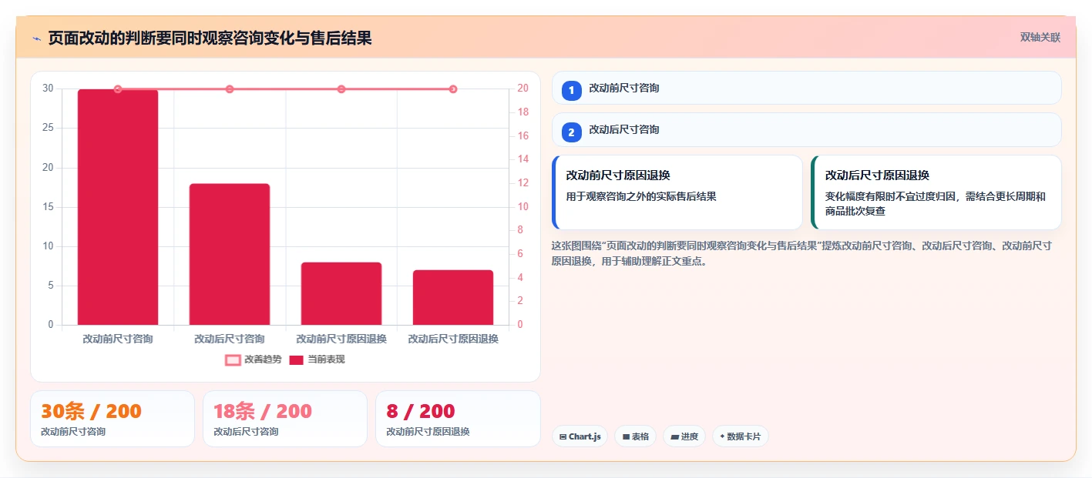Click the 改动前尺寸原因退换 bar in the chart
Image resolution: width=1092 pixels, height=478 pixels.
(x=341, y=293)
